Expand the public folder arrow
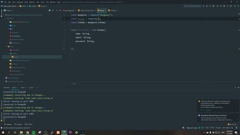Image resolution: width=240 pixels, height=135 pixels. coord(8,25)
